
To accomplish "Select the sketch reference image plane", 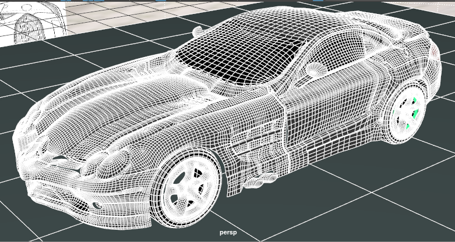I will 33,23.
